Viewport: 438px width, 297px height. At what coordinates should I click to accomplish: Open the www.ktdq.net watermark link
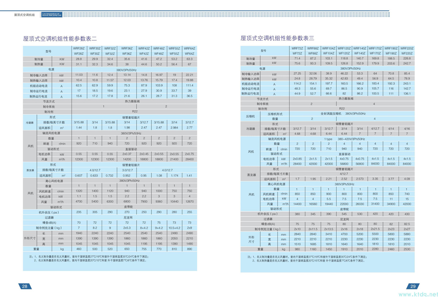(x=418, y=294)
